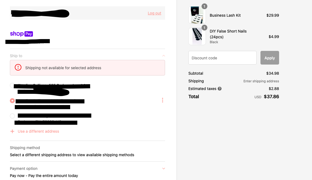Click the Shop Pay logo
Viewport: 312px width, 180px height.
21,34
